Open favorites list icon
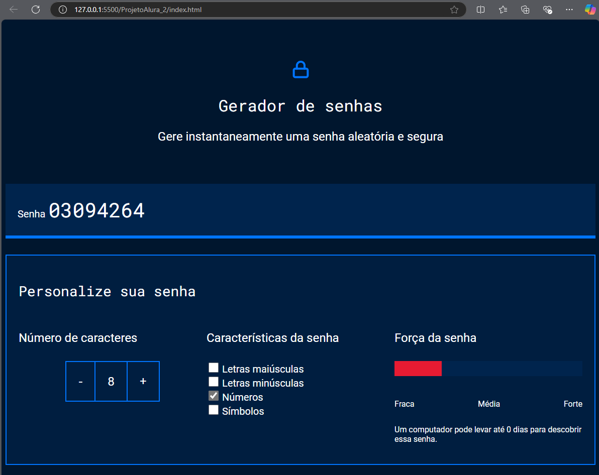The width and height of the screenshot is (599, 475). [503, 10]
